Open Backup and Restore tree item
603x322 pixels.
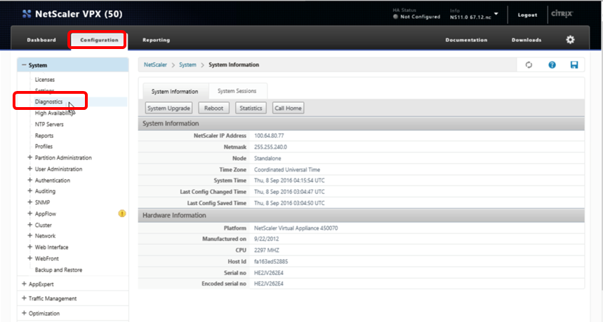tap(58, 270)
